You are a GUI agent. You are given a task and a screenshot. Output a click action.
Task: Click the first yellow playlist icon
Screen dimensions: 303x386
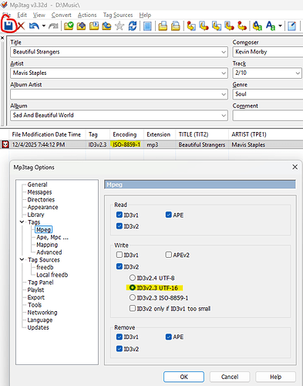tap(163, 26)
